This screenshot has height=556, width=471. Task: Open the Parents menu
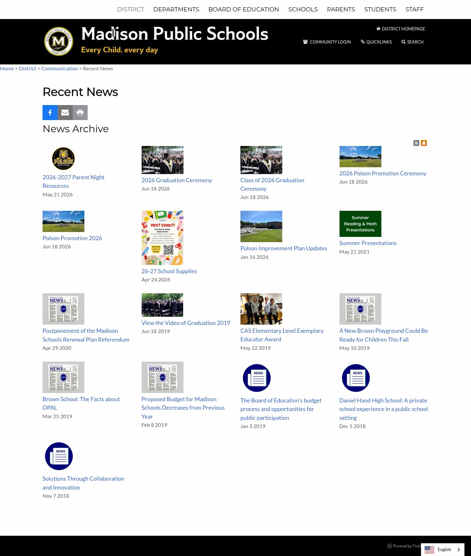pyautogui.click(x=341, y=9)
